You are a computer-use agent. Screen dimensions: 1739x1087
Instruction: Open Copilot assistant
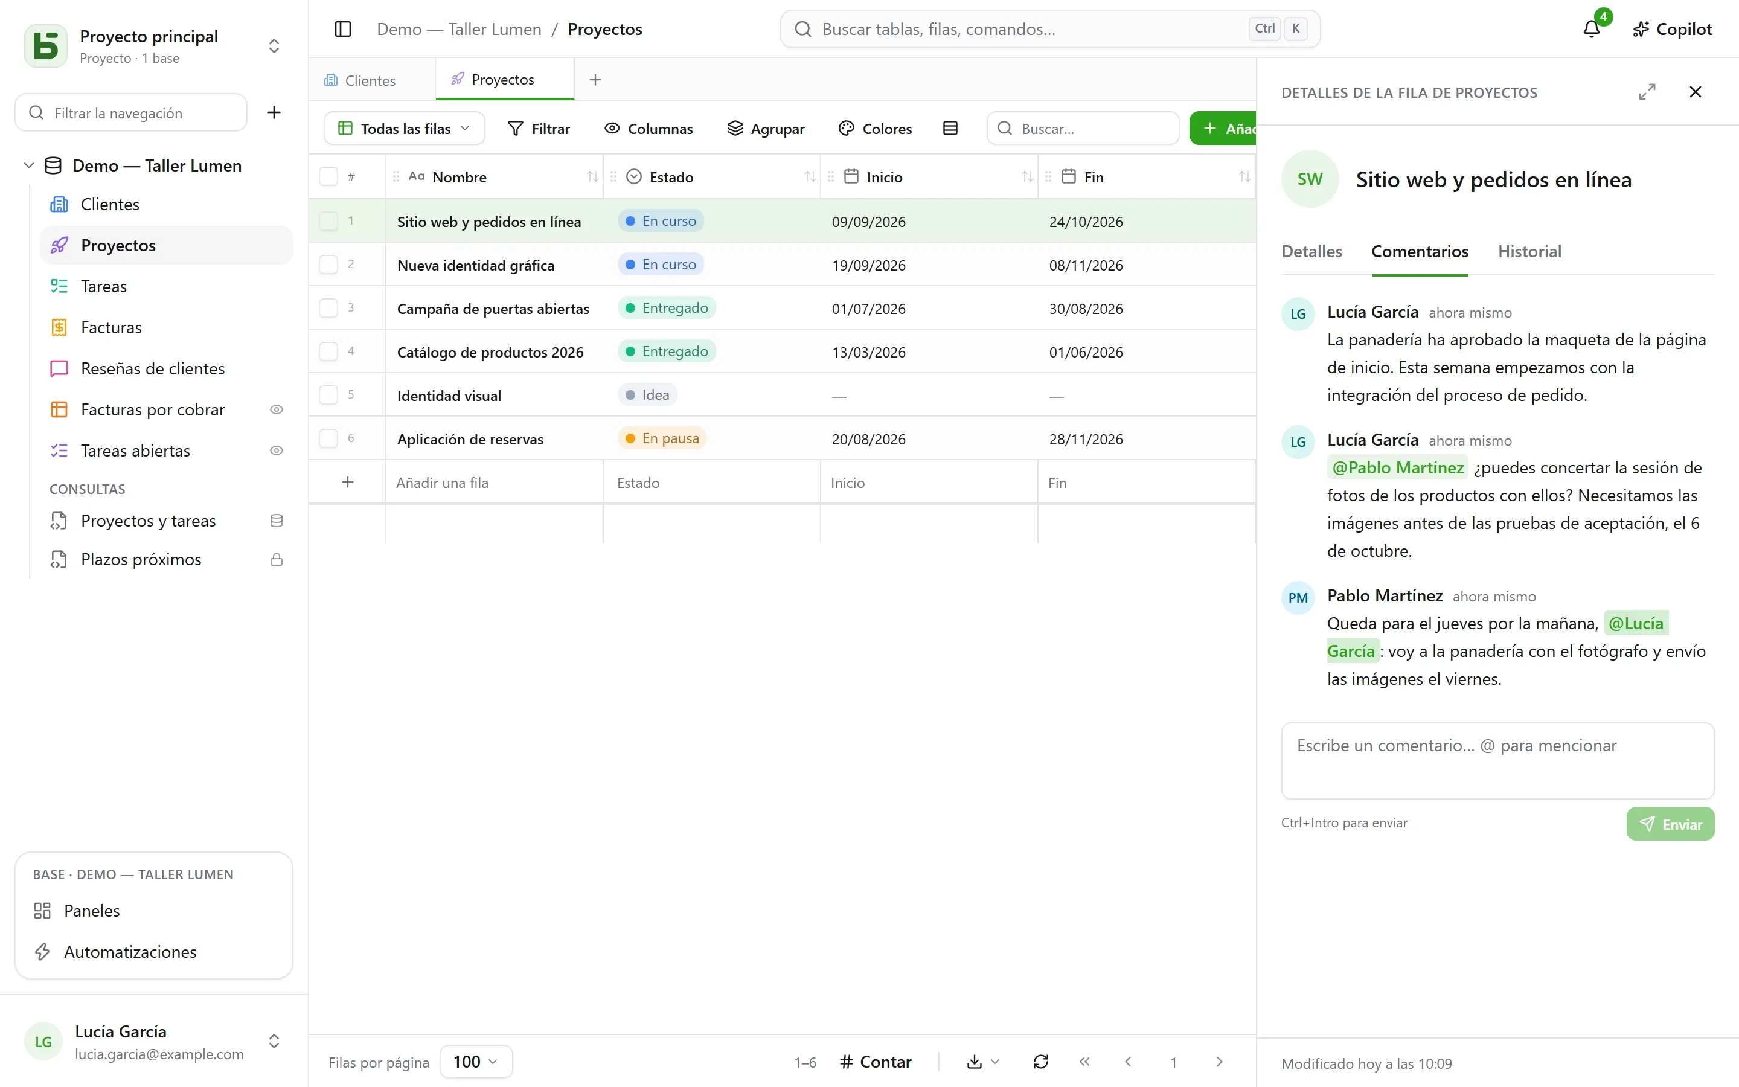point(1672,29)
